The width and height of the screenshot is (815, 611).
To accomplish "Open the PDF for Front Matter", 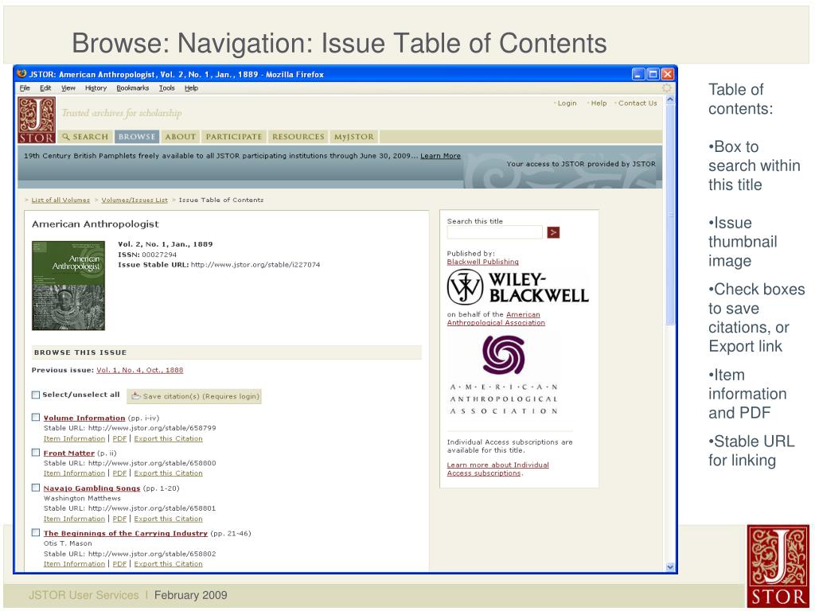I will tap(119, 473).
